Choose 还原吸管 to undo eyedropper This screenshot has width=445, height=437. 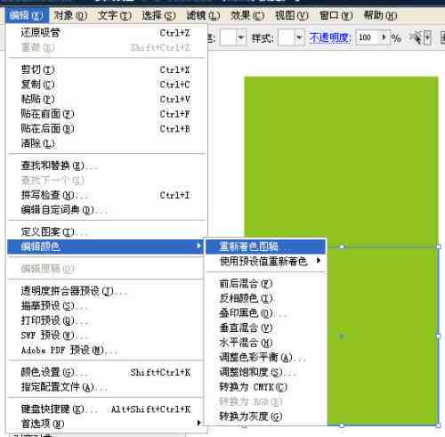[x=106, y=33]
